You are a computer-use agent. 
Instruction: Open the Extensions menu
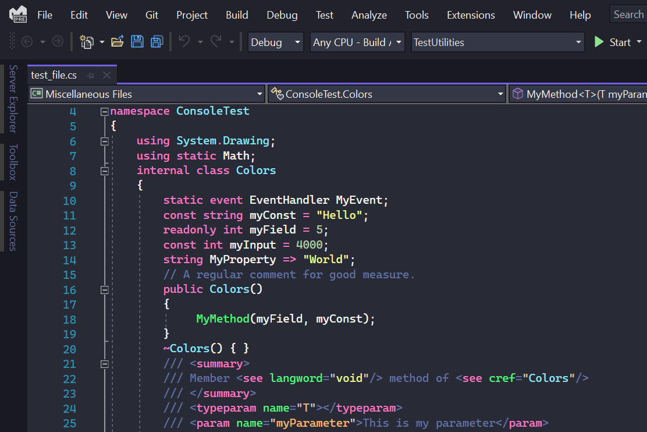(471, 15)
